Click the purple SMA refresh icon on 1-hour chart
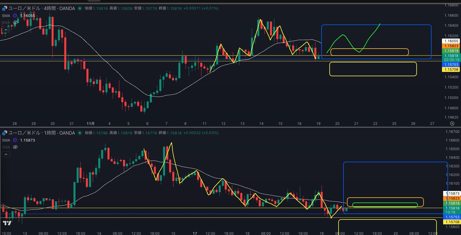This screenshot has width=461, height=235. (x=15, y=140)
